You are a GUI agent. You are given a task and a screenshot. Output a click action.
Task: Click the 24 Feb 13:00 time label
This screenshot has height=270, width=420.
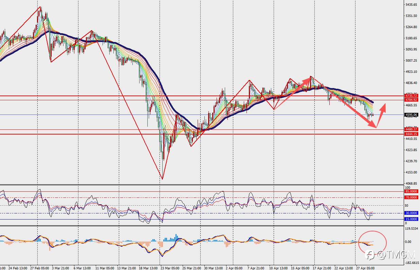coord(18,268)
